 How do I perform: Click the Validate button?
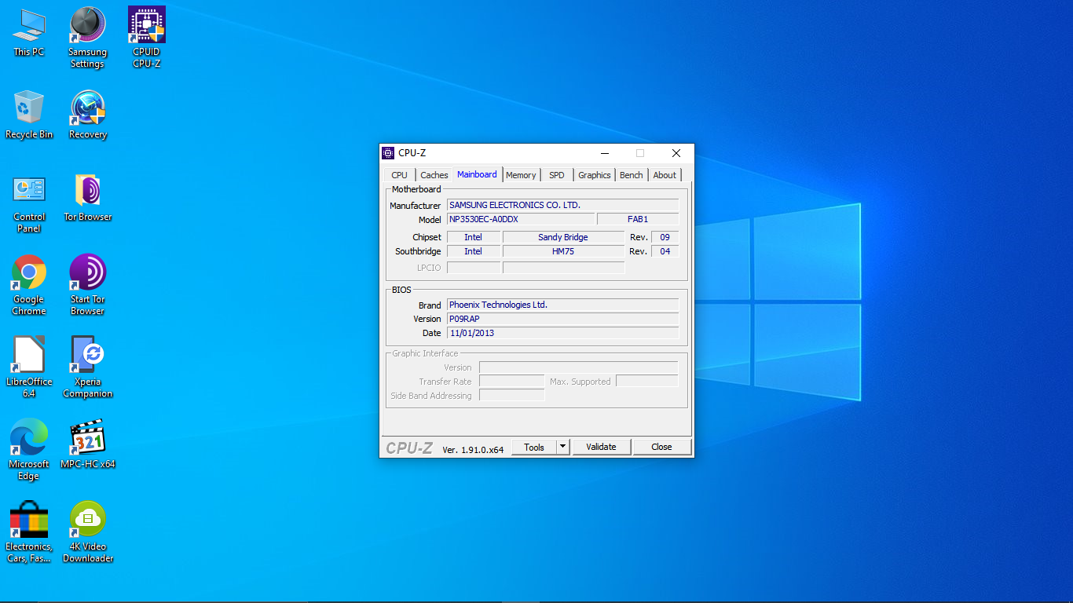click(x=601, y=447)
